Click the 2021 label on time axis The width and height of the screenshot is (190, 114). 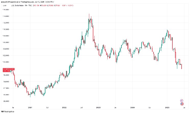(x=30, y=107)
